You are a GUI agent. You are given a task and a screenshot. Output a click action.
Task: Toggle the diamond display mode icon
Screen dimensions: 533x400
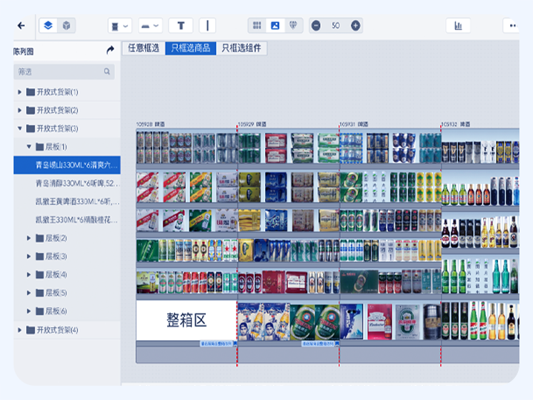point(293,26)
